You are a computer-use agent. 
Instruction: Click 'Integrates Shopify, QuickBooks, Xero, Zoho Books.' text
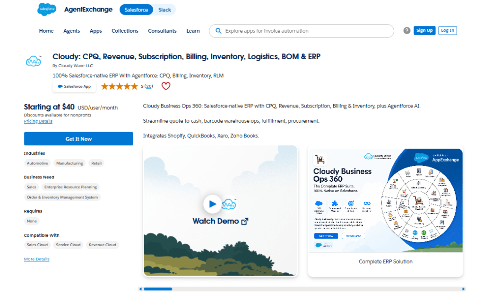click(x=200, y=136)
